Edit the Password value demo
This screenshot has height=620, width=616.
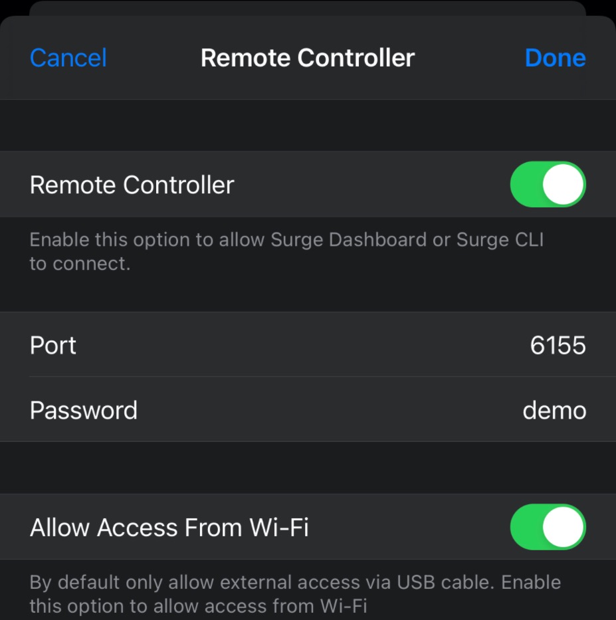coord(554,411)
